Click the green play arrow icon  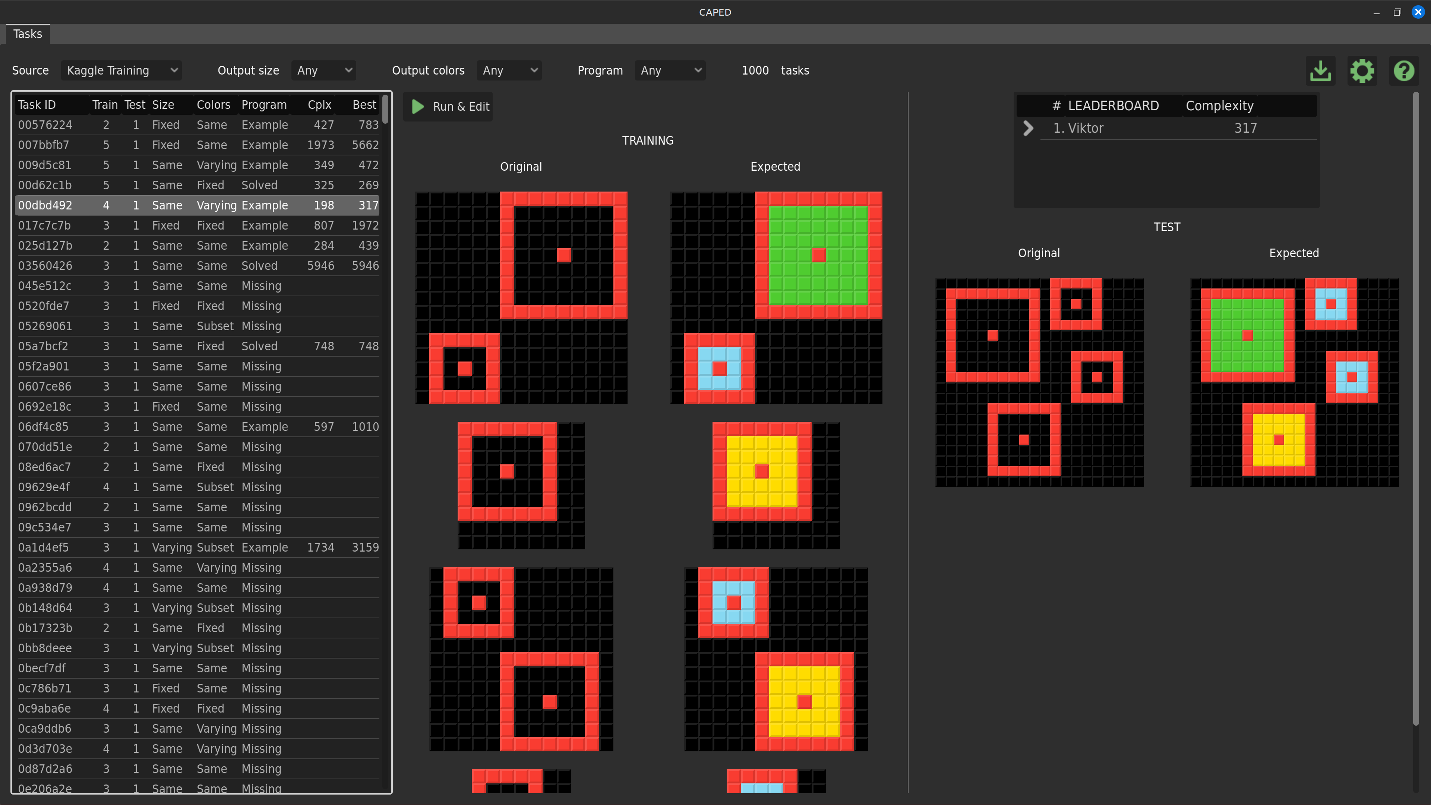[x=418, y=106]
